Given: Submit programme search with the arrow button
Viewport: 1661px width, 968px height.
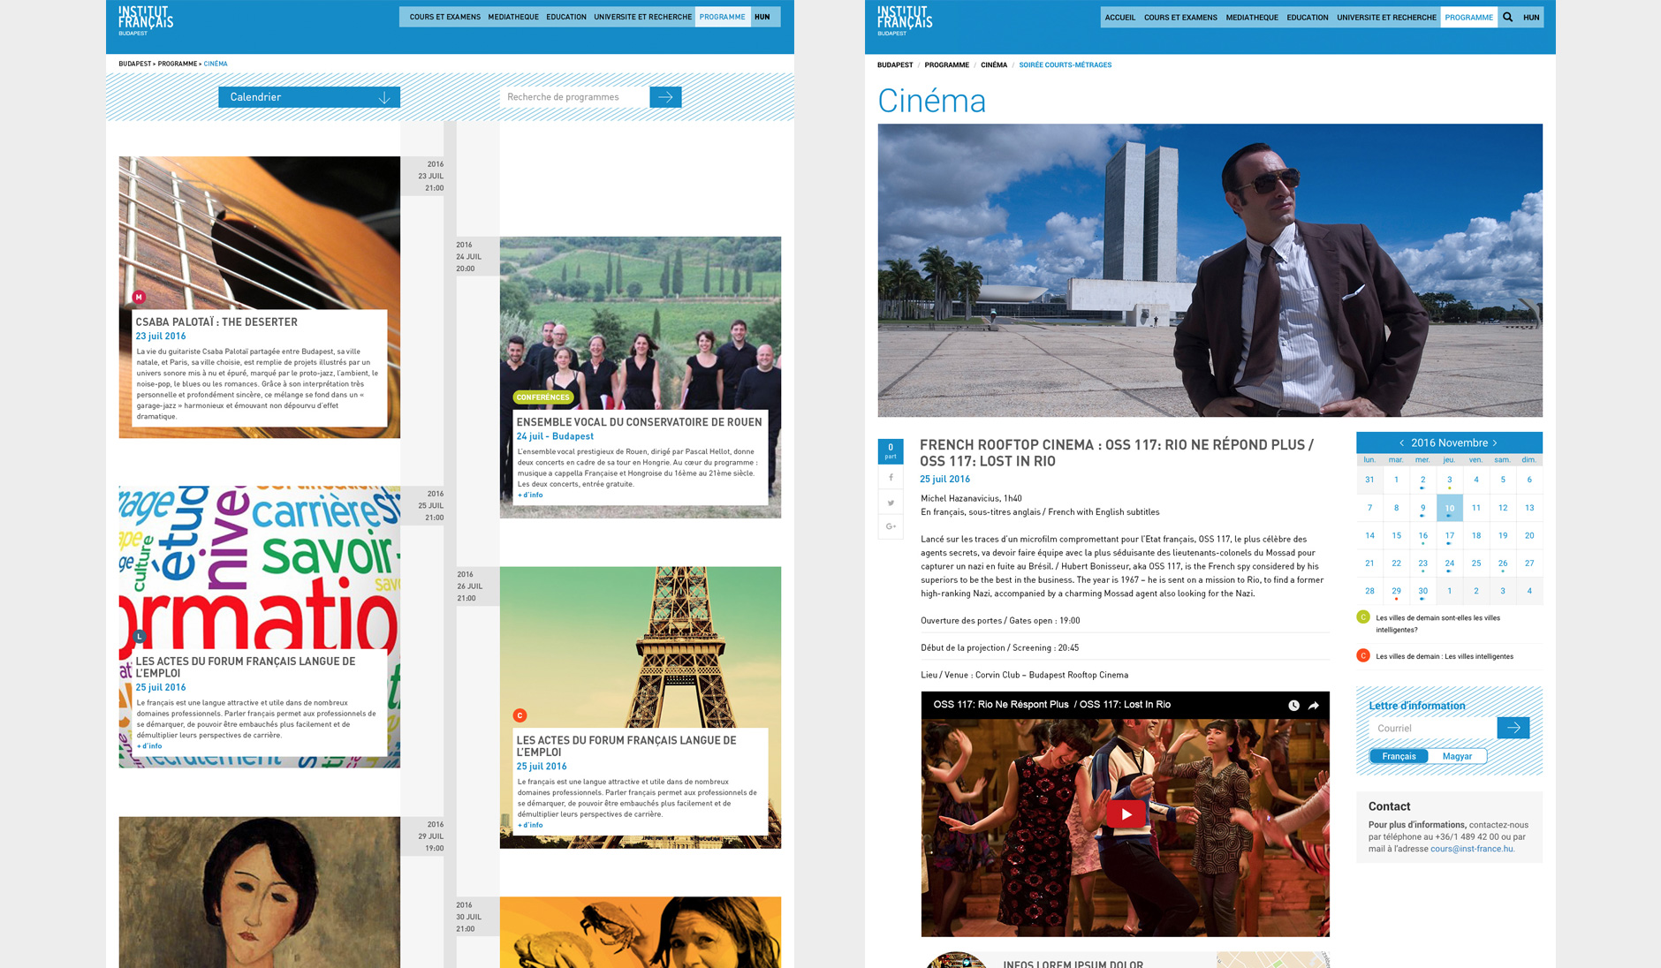Looking at the screenshot, I should pos(665,97).
